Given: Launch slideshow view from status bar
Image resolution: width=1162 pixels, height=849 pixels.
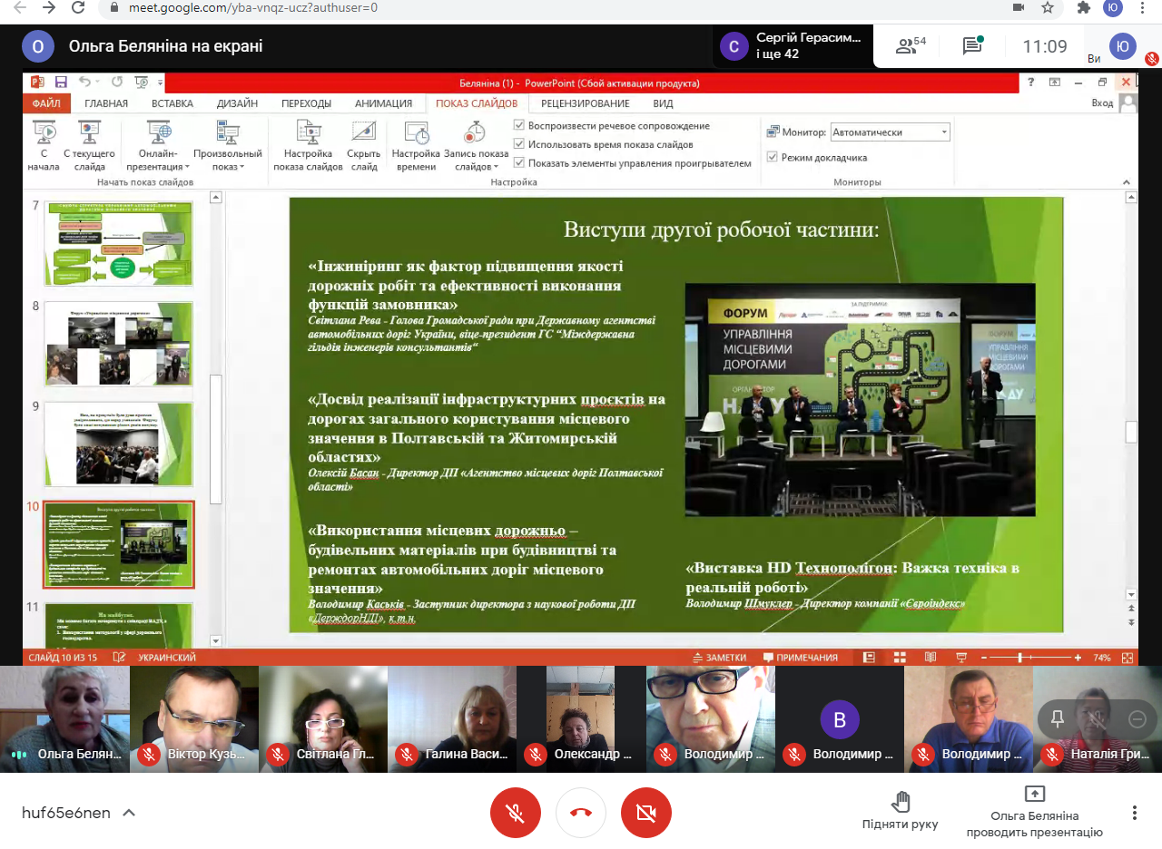Looking at the screenshot, I should pyautogui.click(x=961, y=658).
